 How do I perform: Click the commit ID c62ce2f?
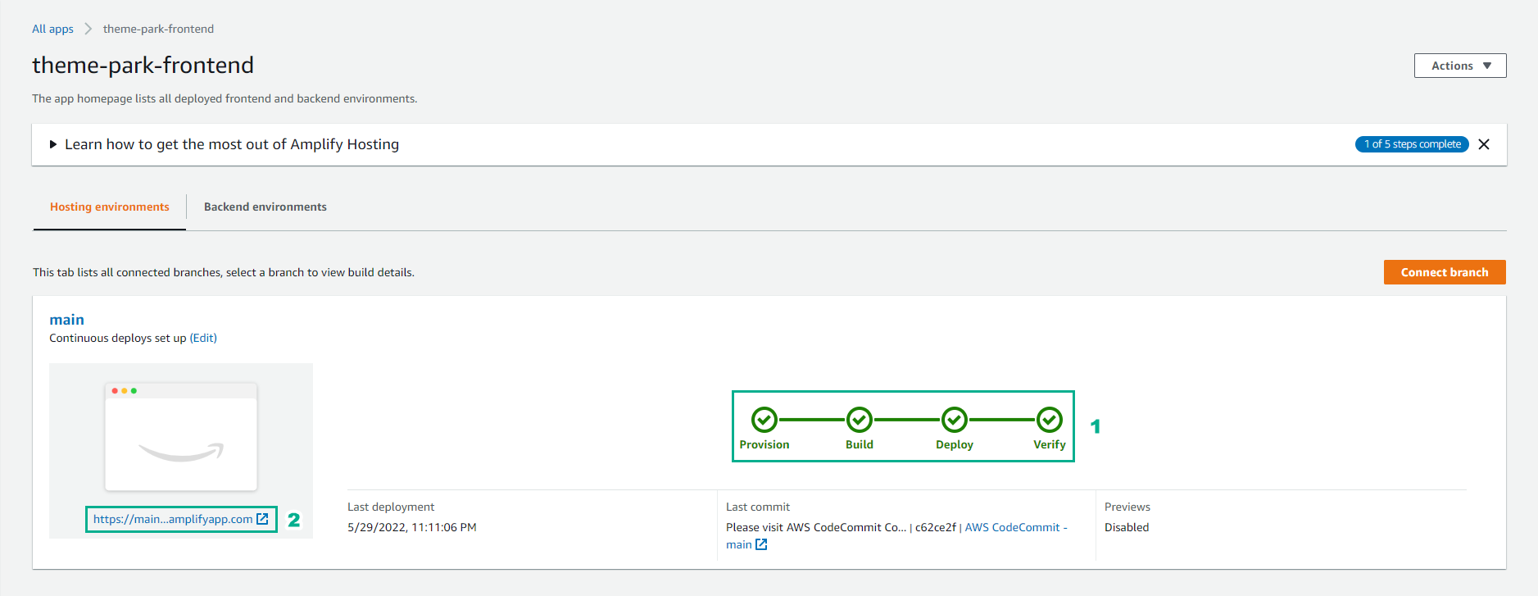pyautogui.click(x=936, y=527)
